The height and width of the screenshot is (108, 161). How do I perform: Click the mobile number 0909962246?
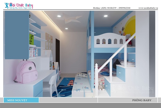point(125,8)
